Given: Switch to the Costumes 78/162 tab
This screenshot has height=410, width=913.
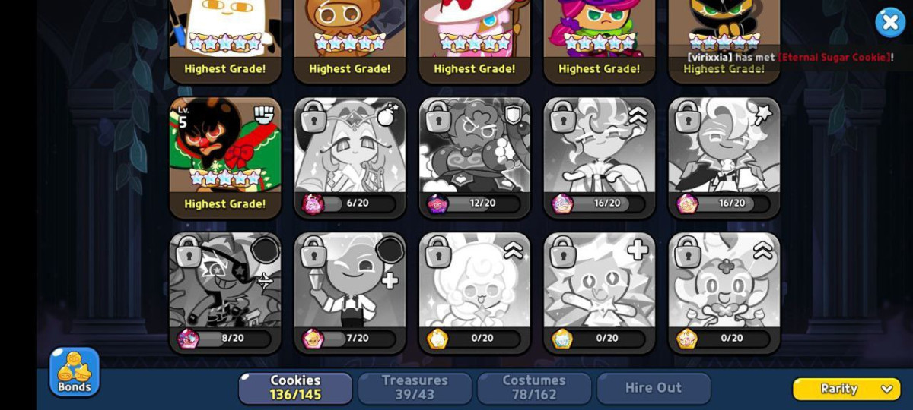Looking at the screenshot, I should 534,387.
